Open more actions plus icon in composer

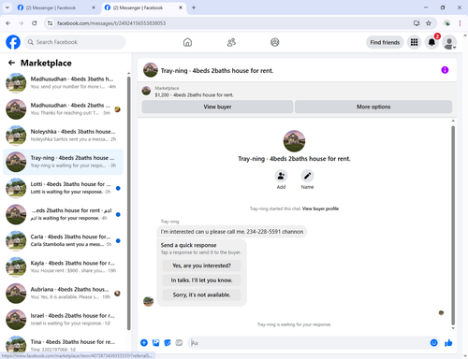pyautogui.click(x=144, y=343)
